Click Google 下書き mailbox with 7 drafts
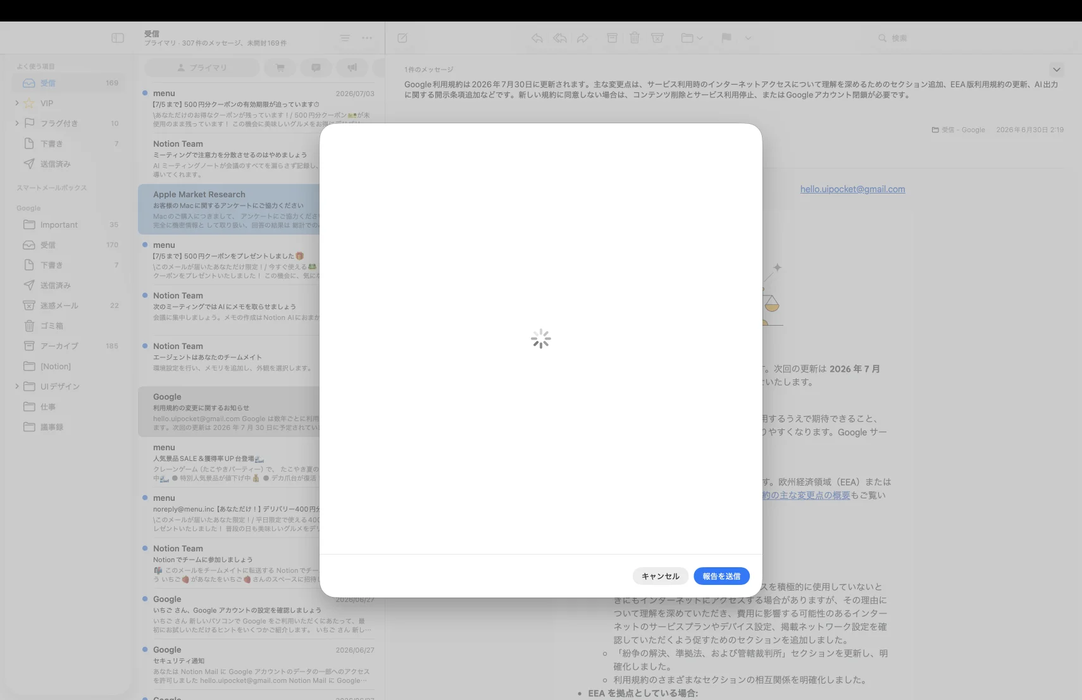Viewport: 1082px width, 700px height. (69, 265)
